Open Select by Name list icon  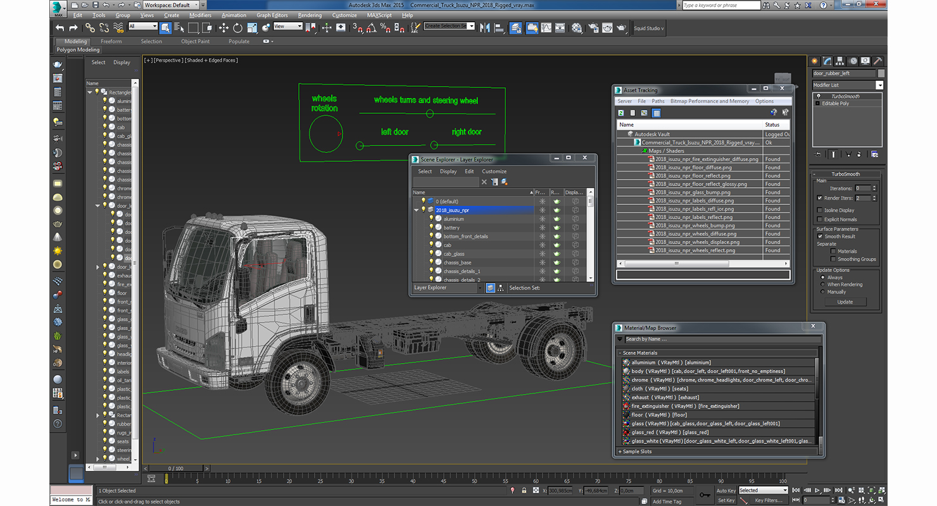(179, 28)
